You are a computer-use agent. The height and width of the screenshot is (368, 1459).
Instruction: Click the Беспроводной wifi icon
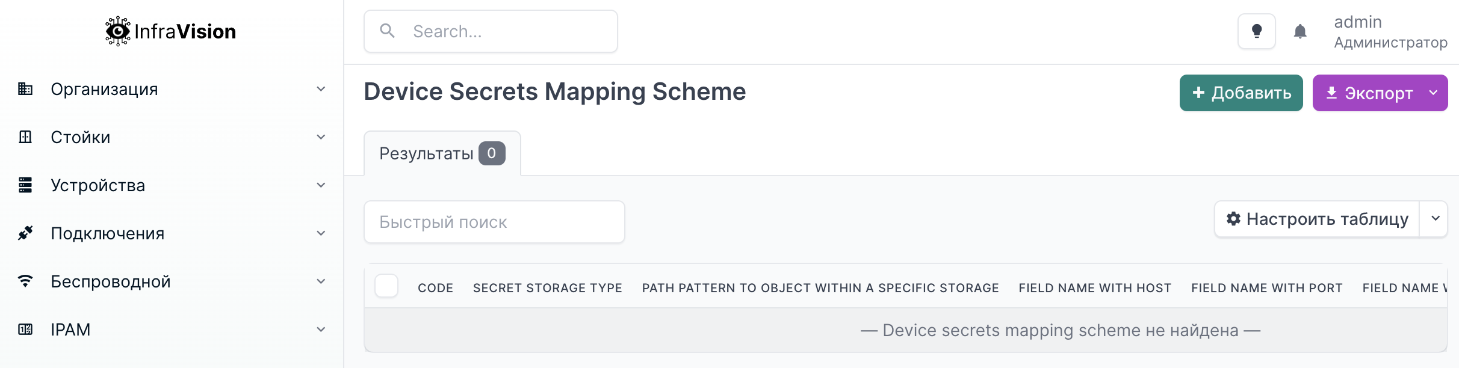25,281
